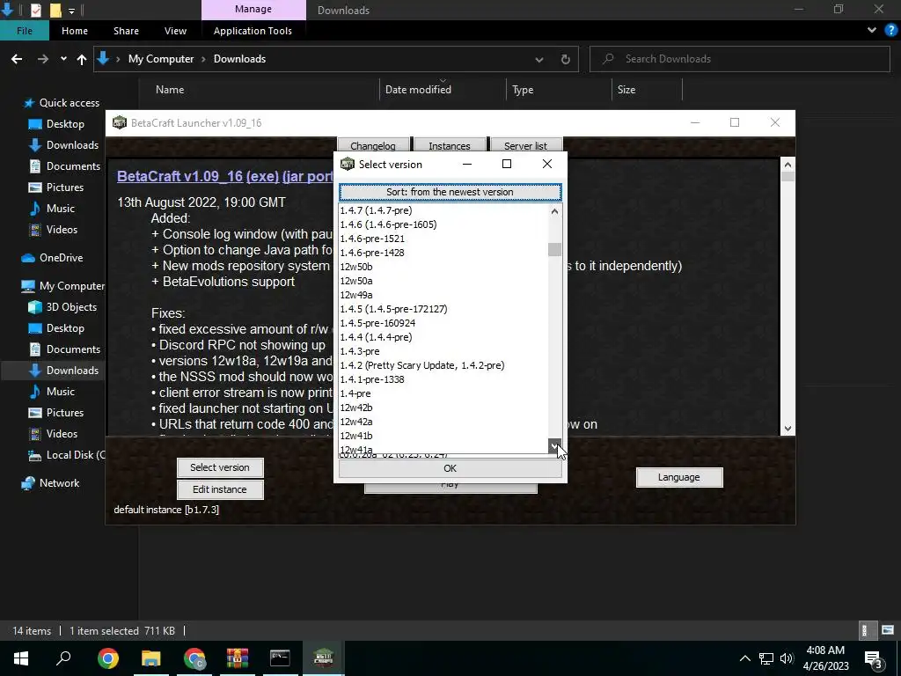Select the Manage contextual tab
This screenshot has height=676, width=901.
253,9
